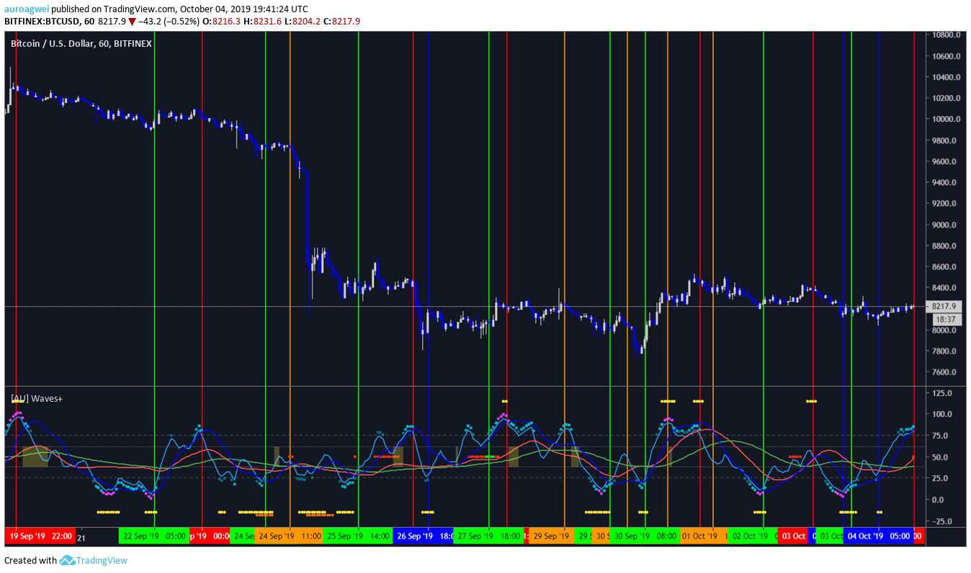Click the close value C:8217.9 in the header
The height and width of the screenshot is (573, 971).
coord(342,22)
